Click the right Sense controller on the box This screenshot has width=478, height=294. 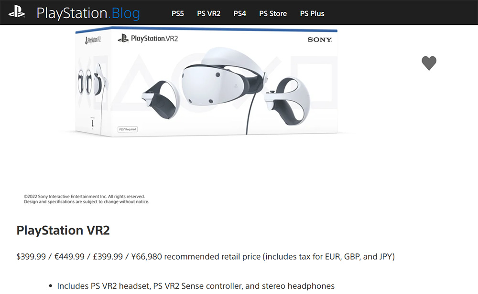287,101
